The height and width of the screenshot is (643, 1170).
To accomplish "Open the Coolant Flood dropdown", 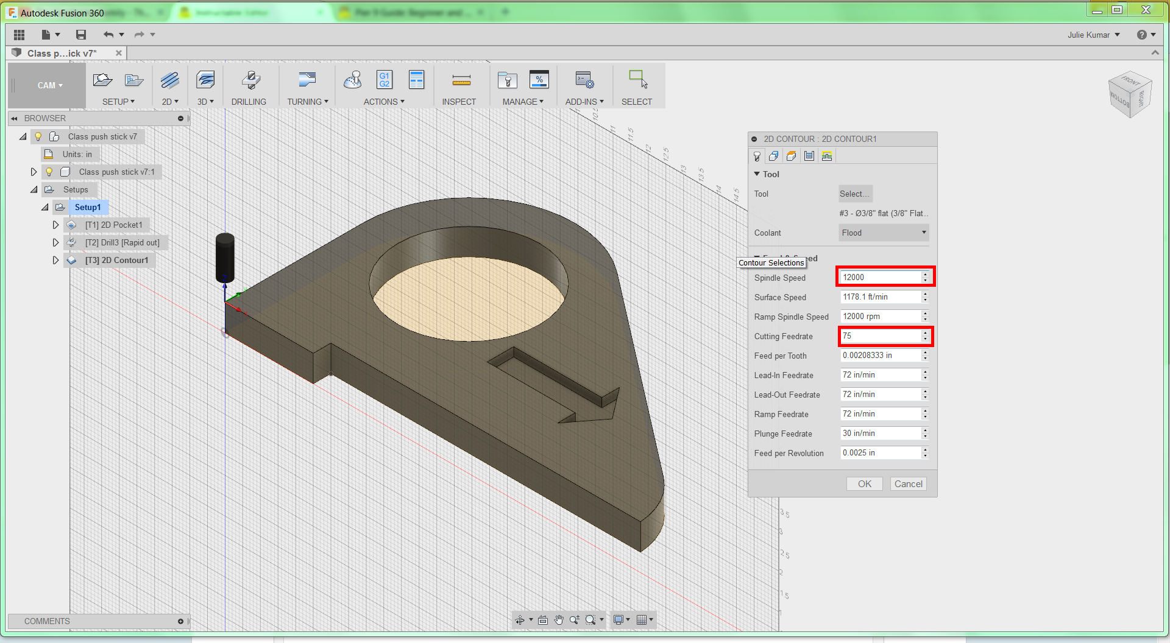I will tap(884, 233).
